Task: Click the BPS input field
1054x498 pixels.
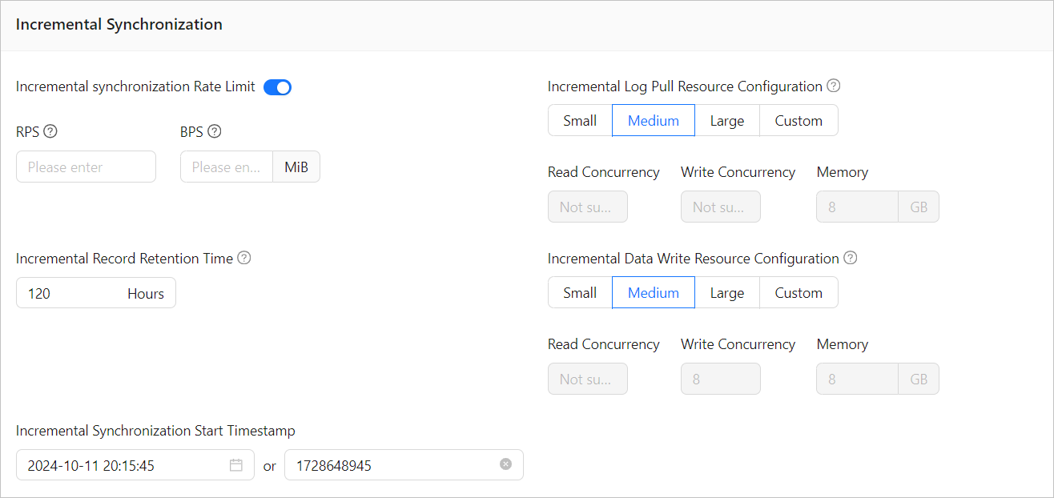Action: 227,167
